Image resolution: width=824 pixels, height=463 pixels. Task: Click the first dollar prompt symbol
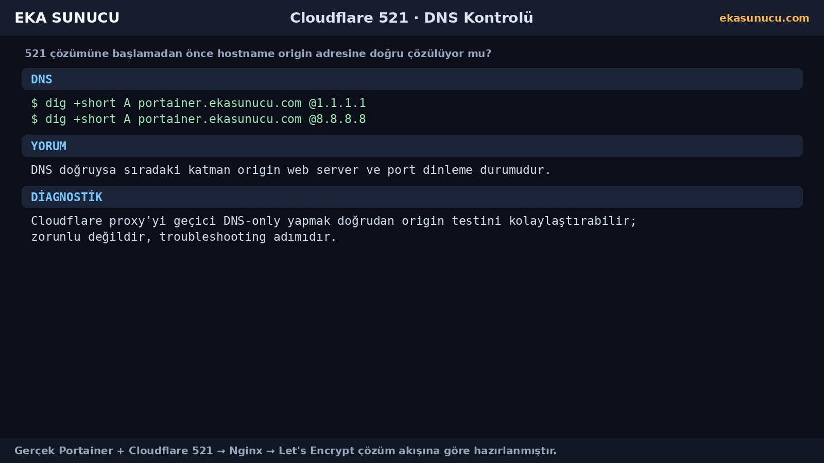(35, 103)
